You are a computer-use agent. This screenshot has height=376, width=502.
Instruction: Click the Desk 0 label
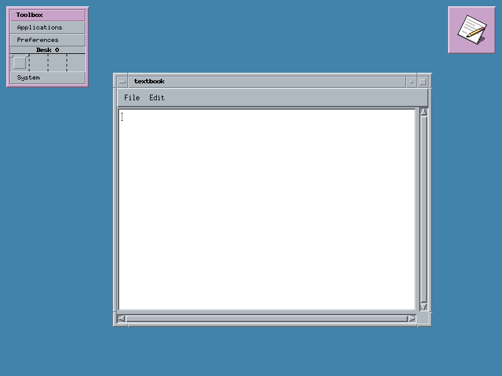point(47,50)
